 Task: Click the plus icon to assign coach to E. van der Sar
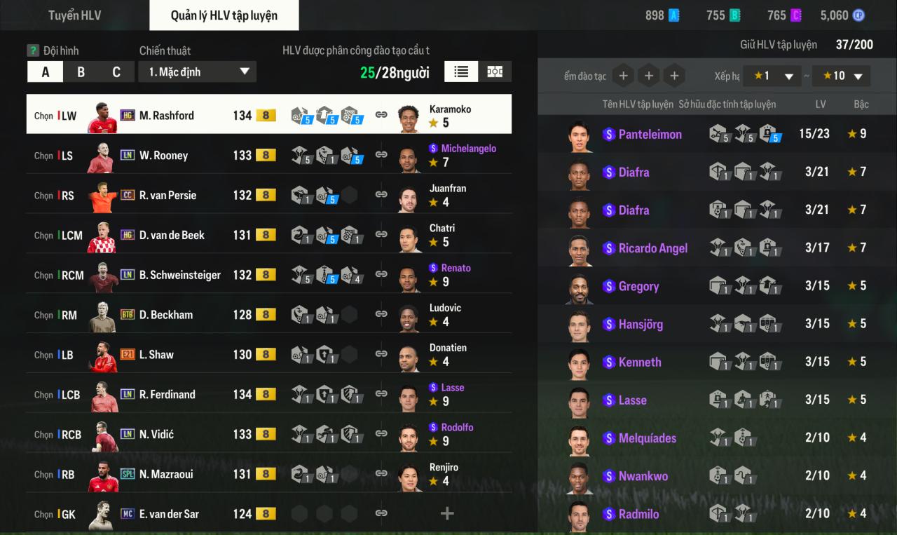447,514
